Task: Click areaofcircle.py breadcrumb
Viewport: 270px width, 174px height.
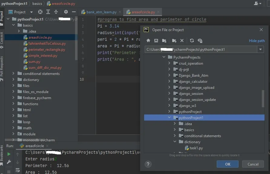Action: click(61, 3)
